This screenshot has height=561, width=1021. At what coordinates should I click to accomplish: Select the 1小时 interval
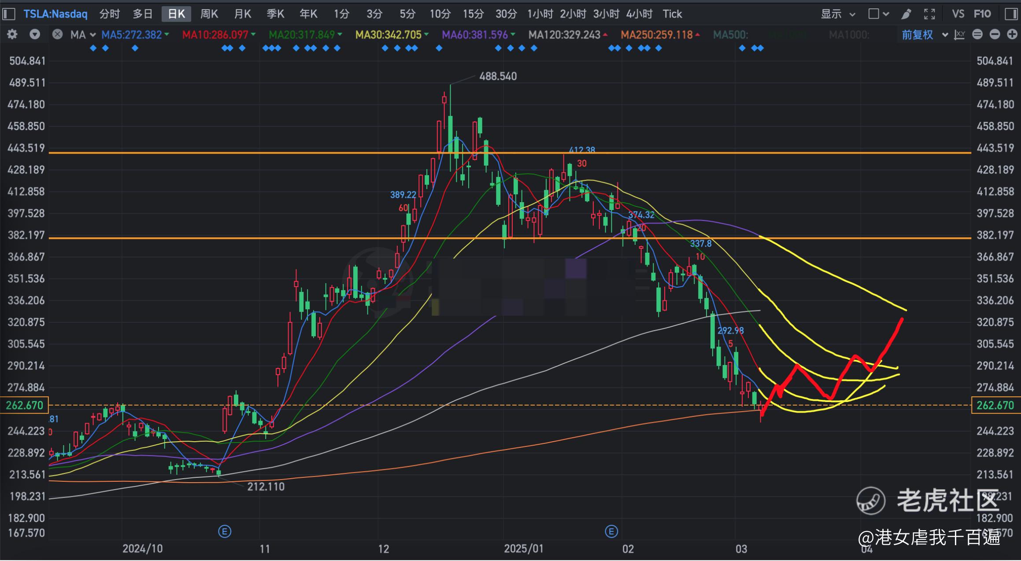point(540,14)
